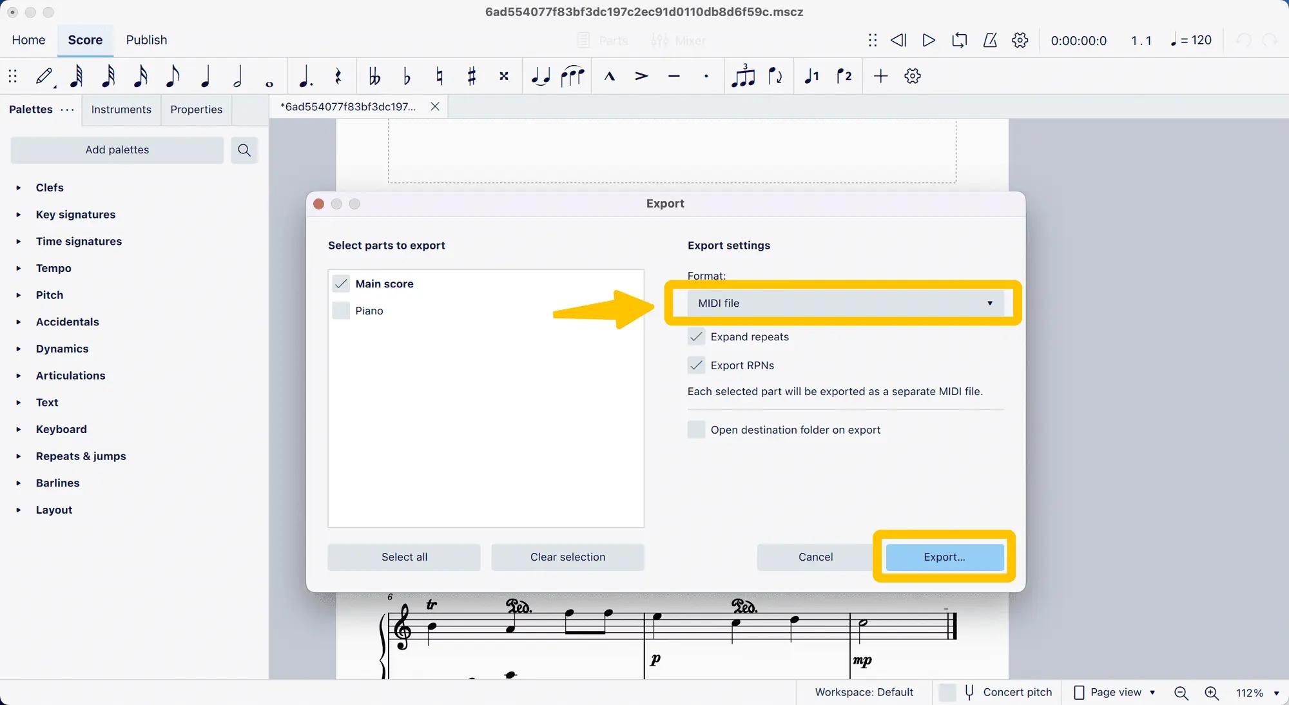This screenshot has width=1289, height=705.
Task: Choose the quarter note duration
Action: click(206, 76)
